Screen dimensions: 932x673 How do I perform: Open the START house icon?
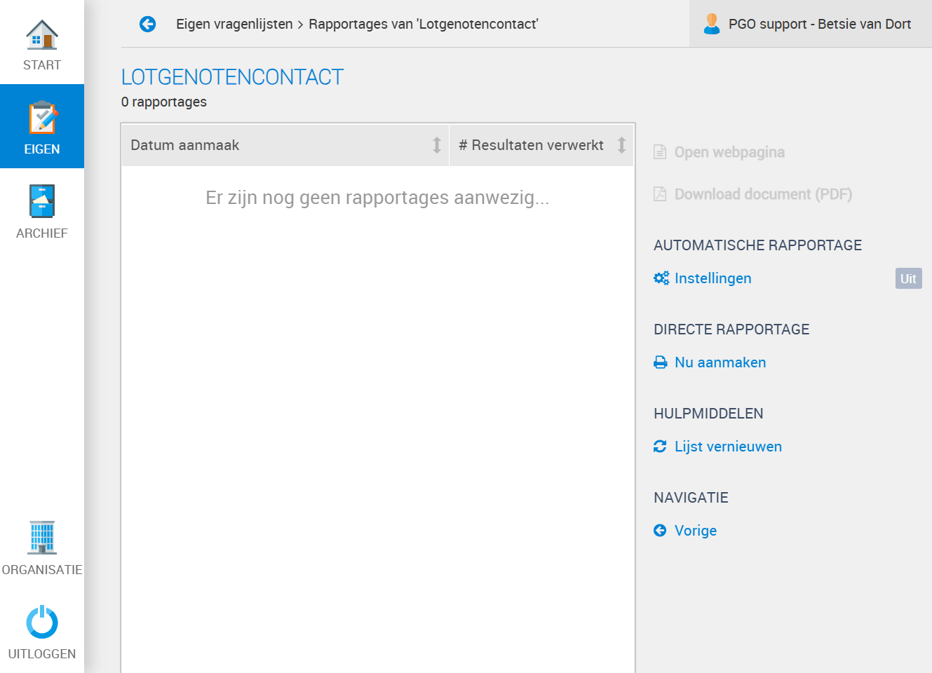[x=42, y=35]
